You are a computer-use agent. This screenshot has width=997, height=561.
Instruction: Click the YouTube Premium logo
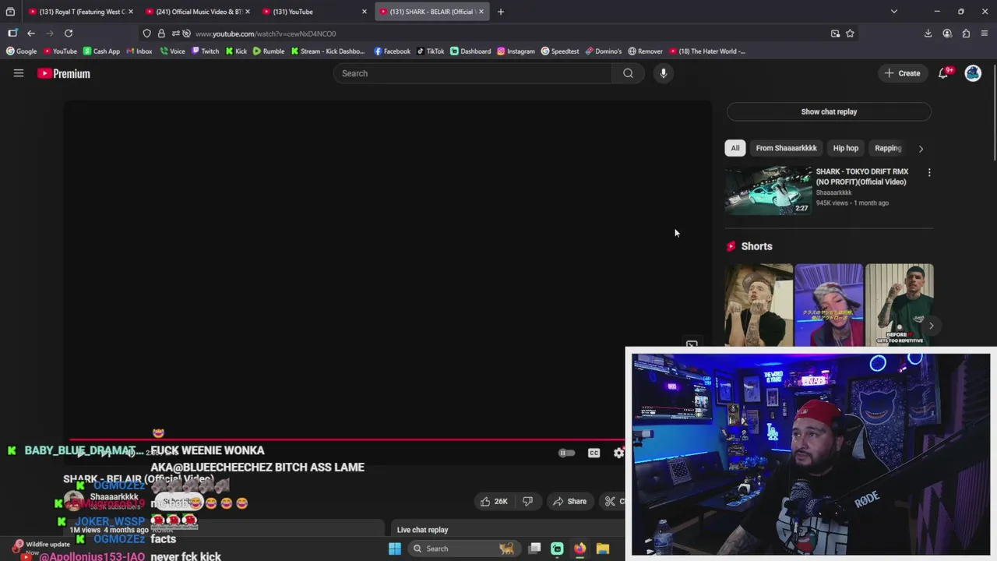point(64,73)
